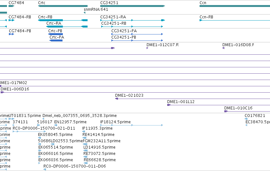Screen dimensions: 270x171
Task: Select the IP18124.5prime EST label
Action: click(115, 122)
